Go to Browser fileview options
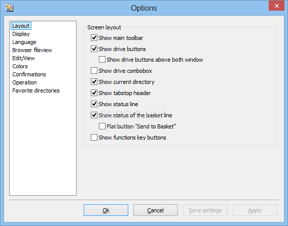 (x=32, y=50)
